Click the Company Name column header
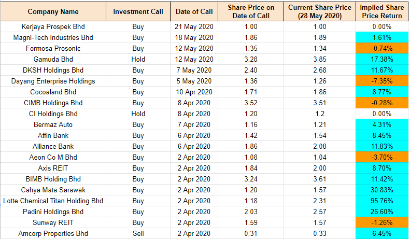Image resolution: width=410 pixels, height=239 pixels. click(x=54, y=11)
